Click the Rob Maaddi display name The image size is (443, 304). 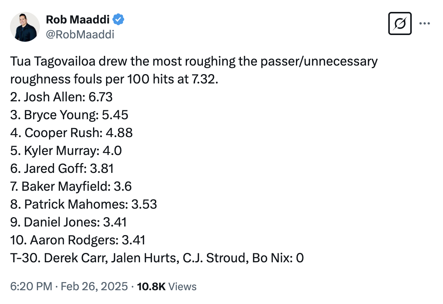(78, 20)
